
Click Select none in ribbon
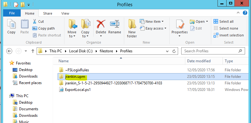[226, 28]
